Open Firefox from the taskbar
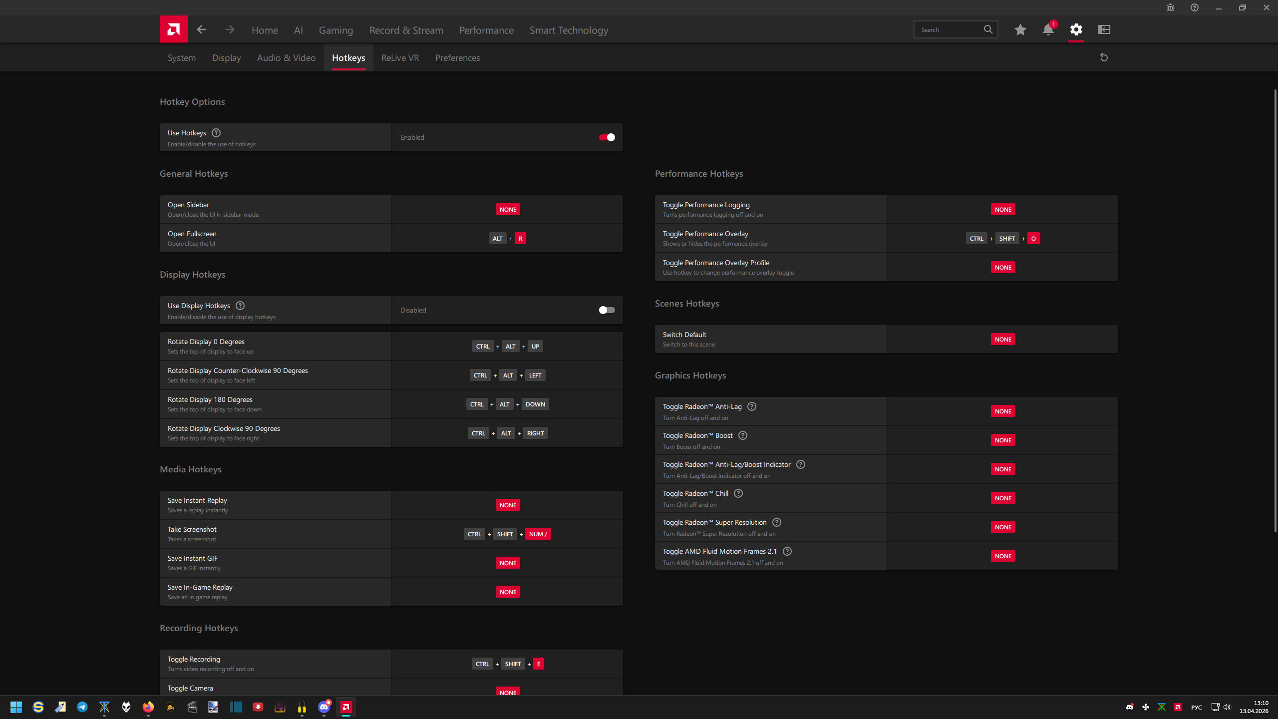The width and height of the screenshot is (1278, 719). (148, 707)
